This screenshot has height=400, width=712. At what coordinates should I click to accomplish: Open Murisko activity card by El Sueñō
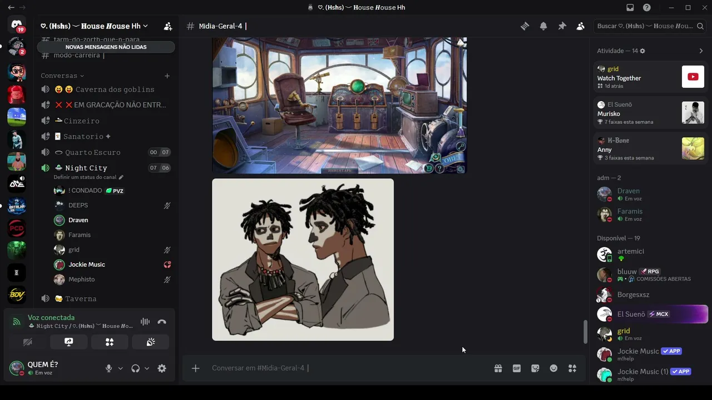click(650, 113)
